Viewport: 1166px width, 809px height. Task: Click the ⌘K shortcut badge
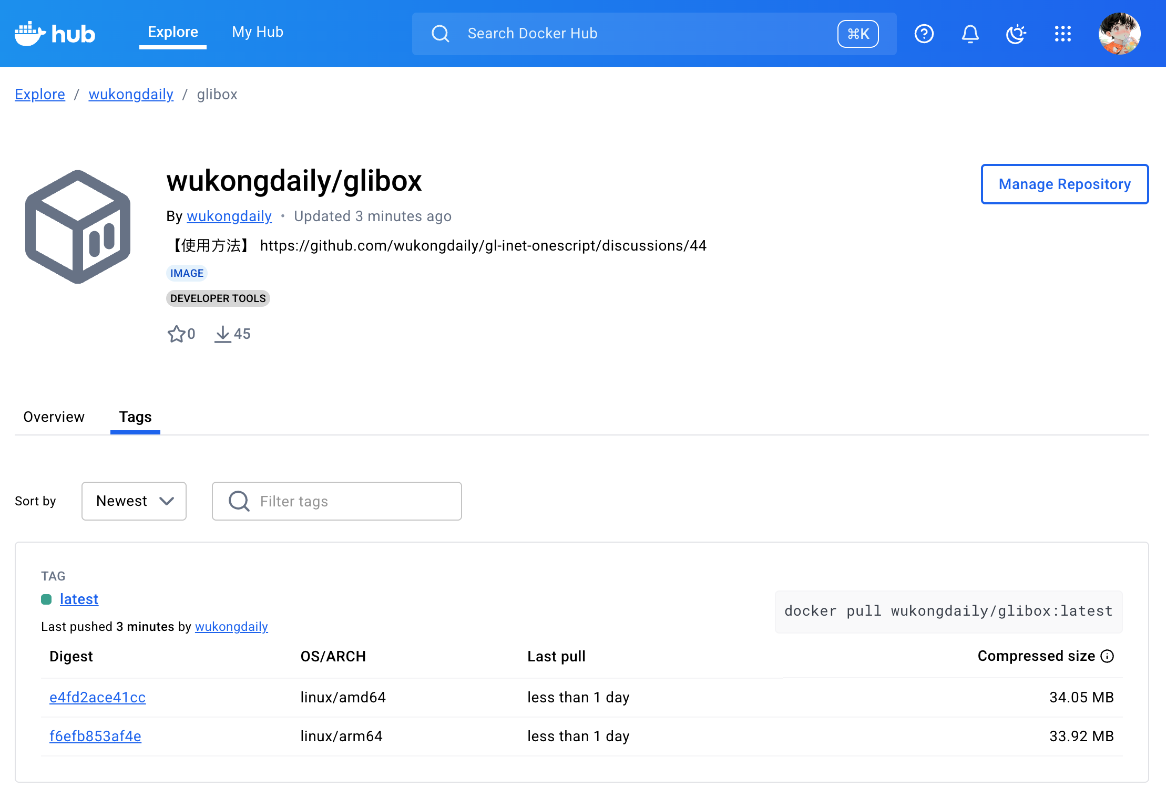(858, 34)
